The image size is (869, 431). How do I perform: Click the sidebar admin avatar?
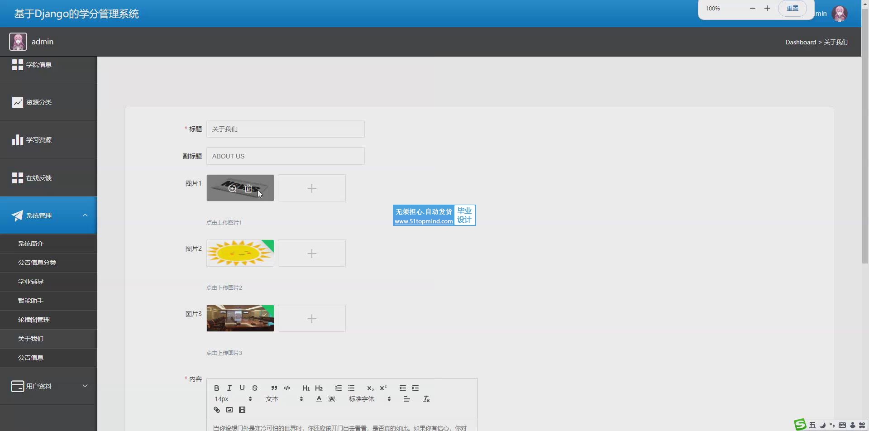[x=18, y=42]
